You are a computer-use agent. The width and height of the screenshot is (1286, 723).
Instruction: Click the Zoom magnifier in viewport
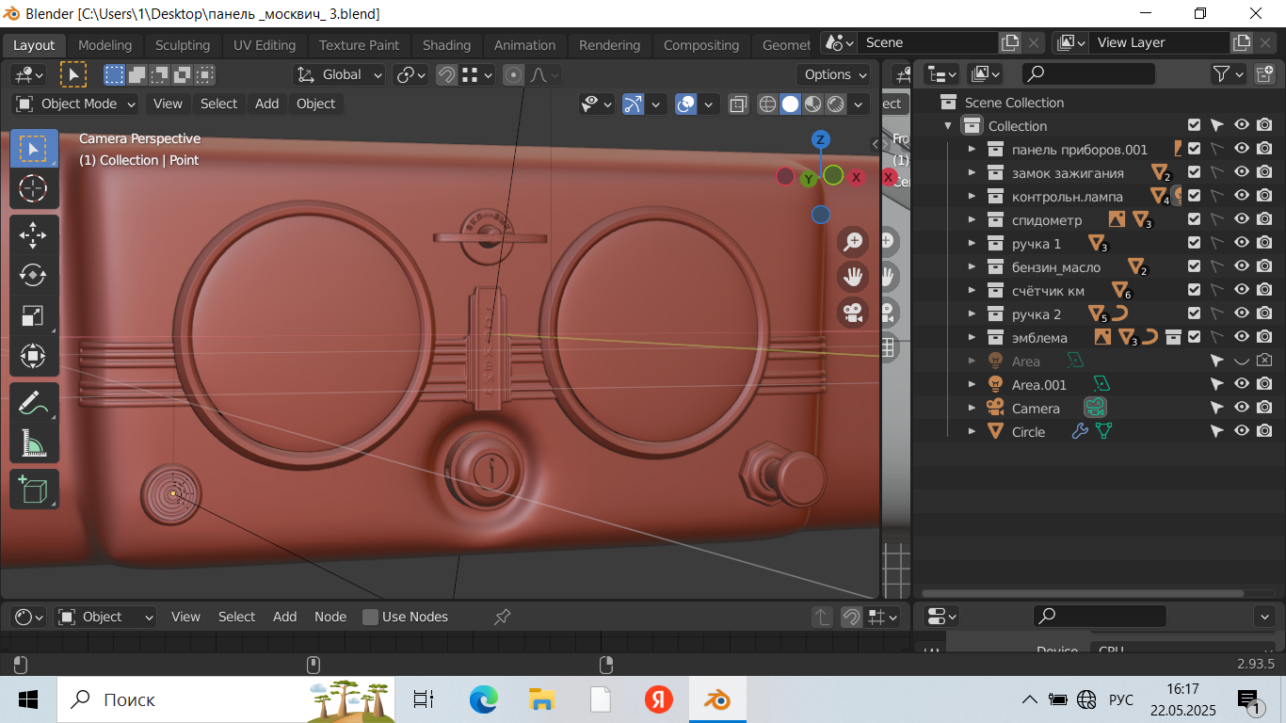[x=854, y=242]
